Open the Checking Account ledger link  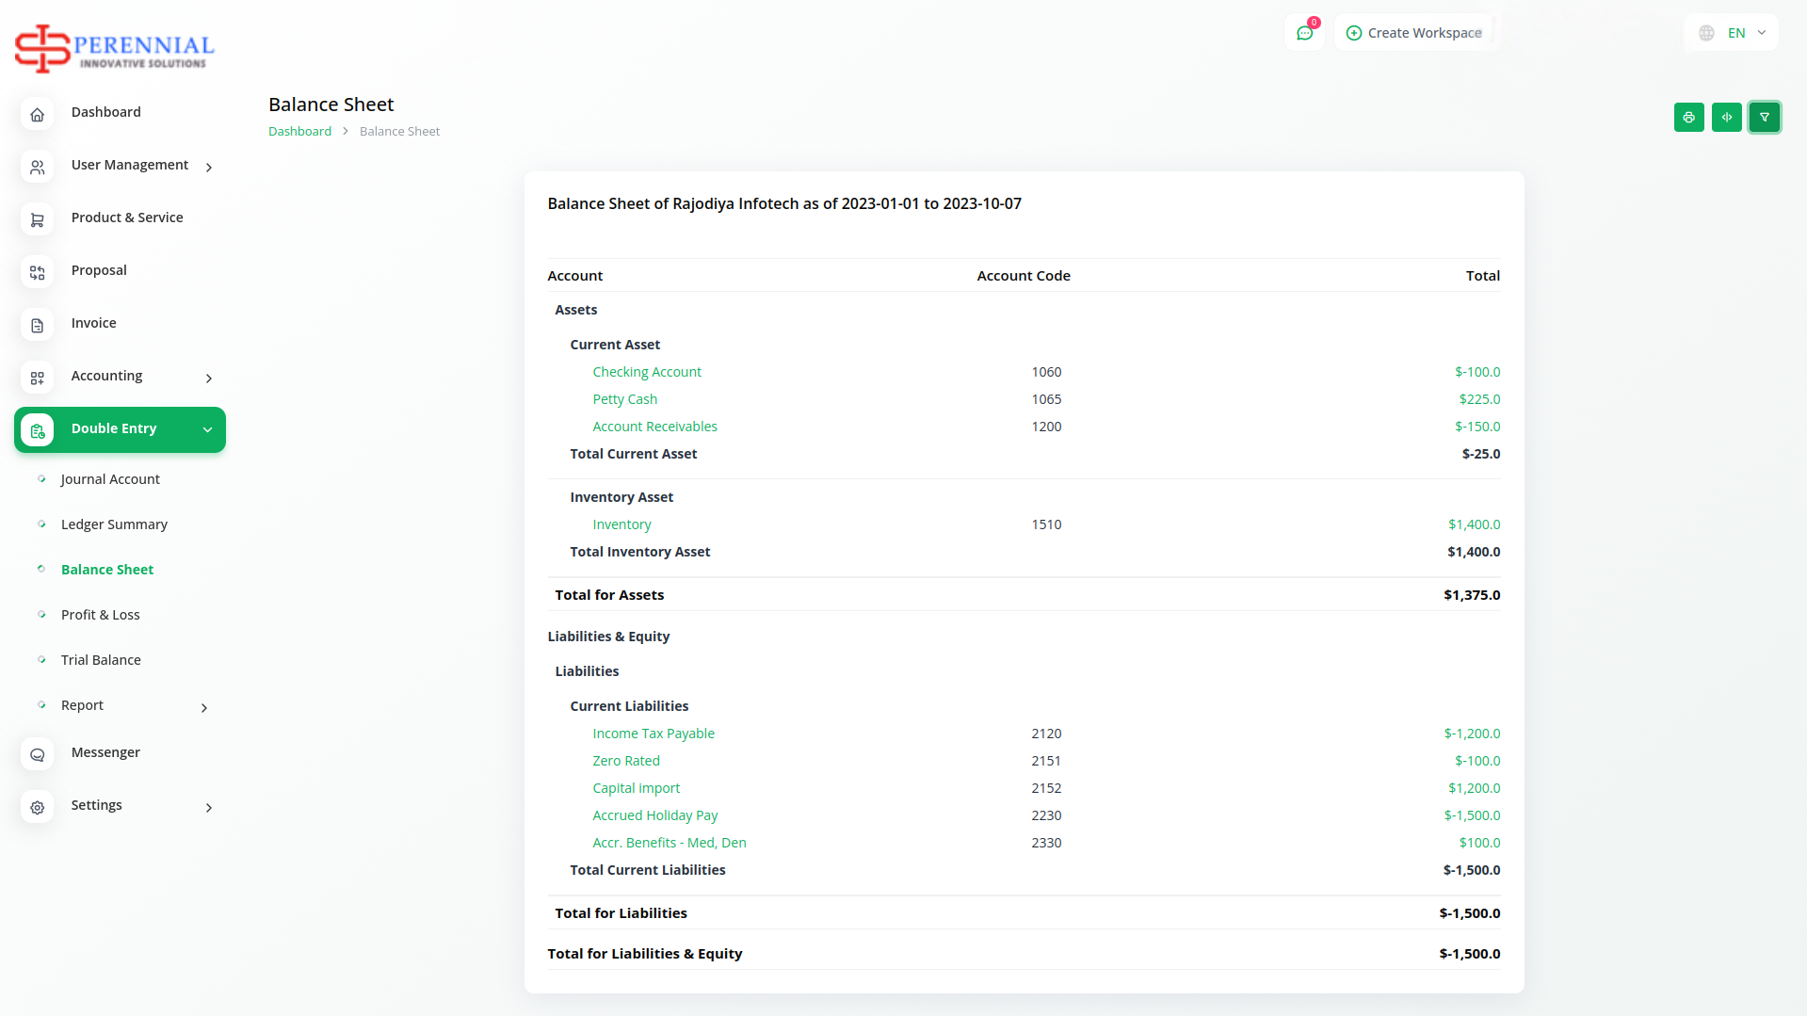point(646,372)
